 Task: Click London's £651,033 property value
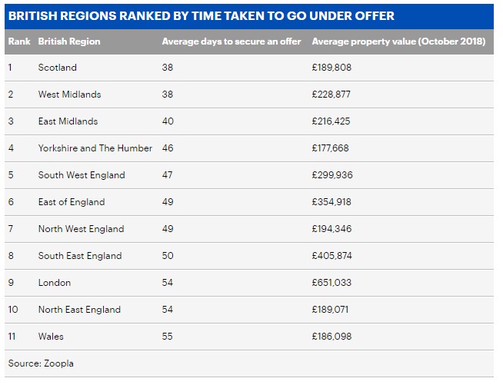point(331,283)
